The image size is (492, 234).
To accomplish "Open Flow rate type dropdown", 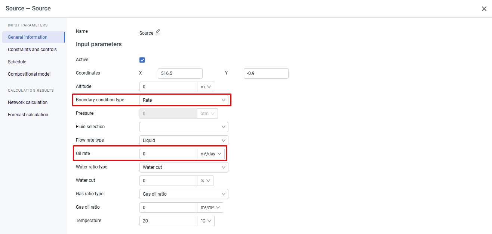I will click(x=184, y=140).
